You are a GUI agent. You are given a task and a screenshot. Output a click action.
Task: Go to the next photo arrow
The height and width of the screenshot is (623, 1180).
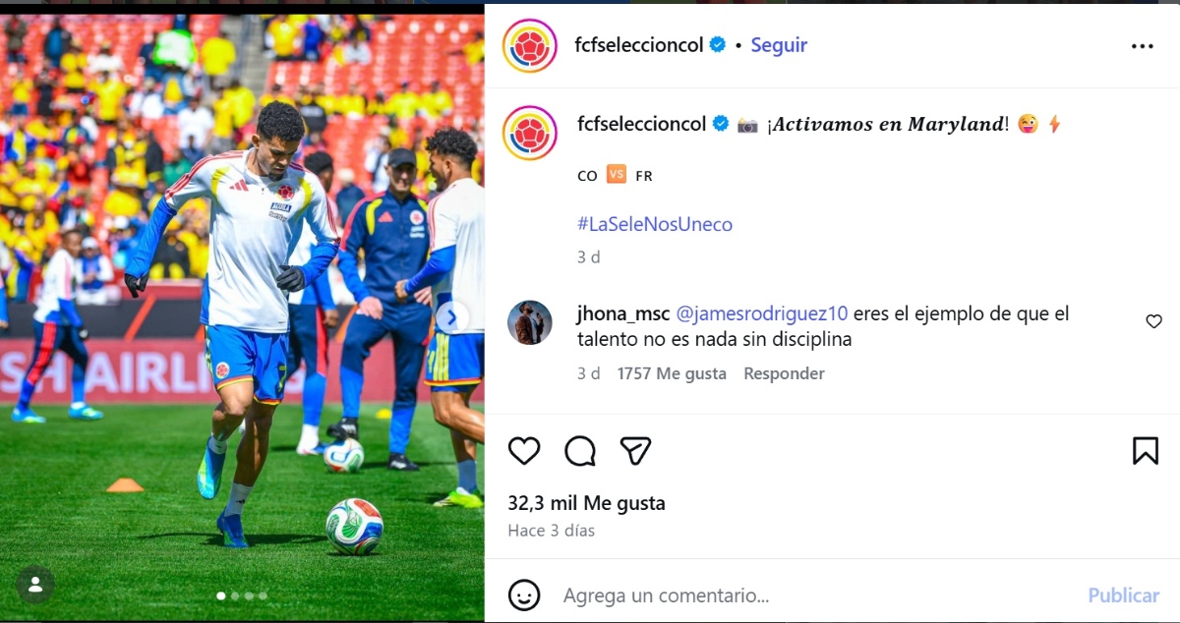(x=452, y=316)
